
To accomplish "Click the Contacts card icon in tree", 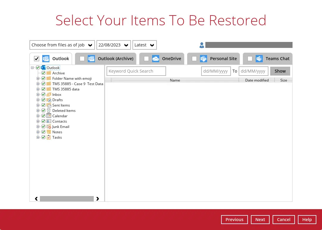I will point(49,121).
